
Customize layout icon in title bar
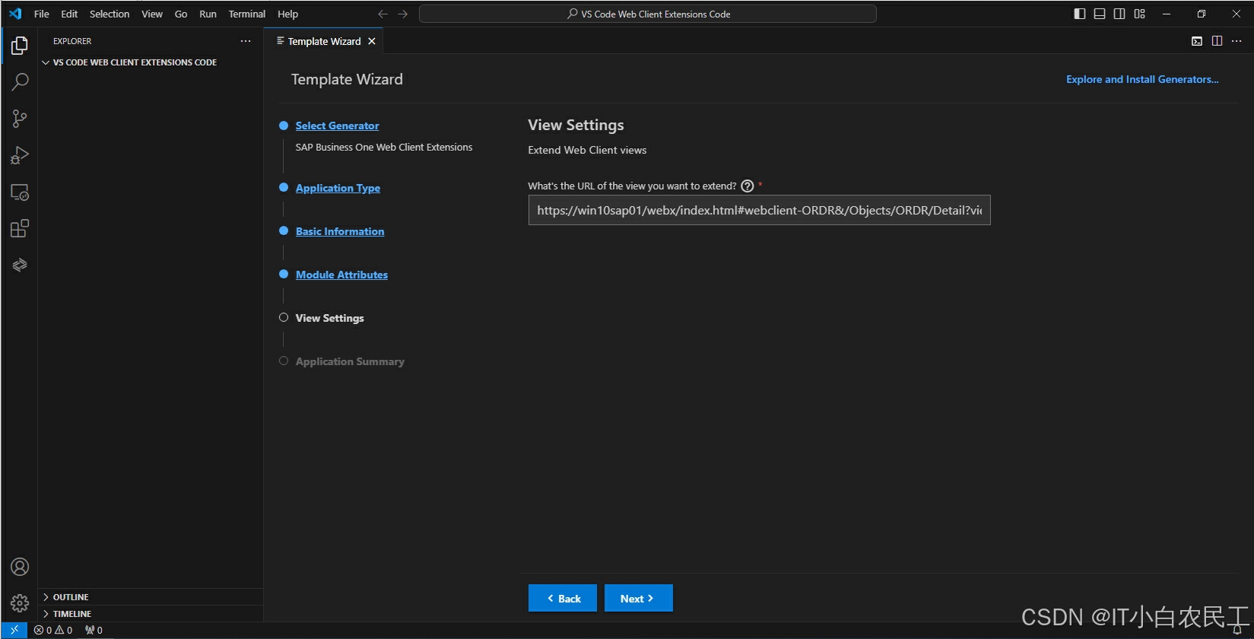(1139, 14)
